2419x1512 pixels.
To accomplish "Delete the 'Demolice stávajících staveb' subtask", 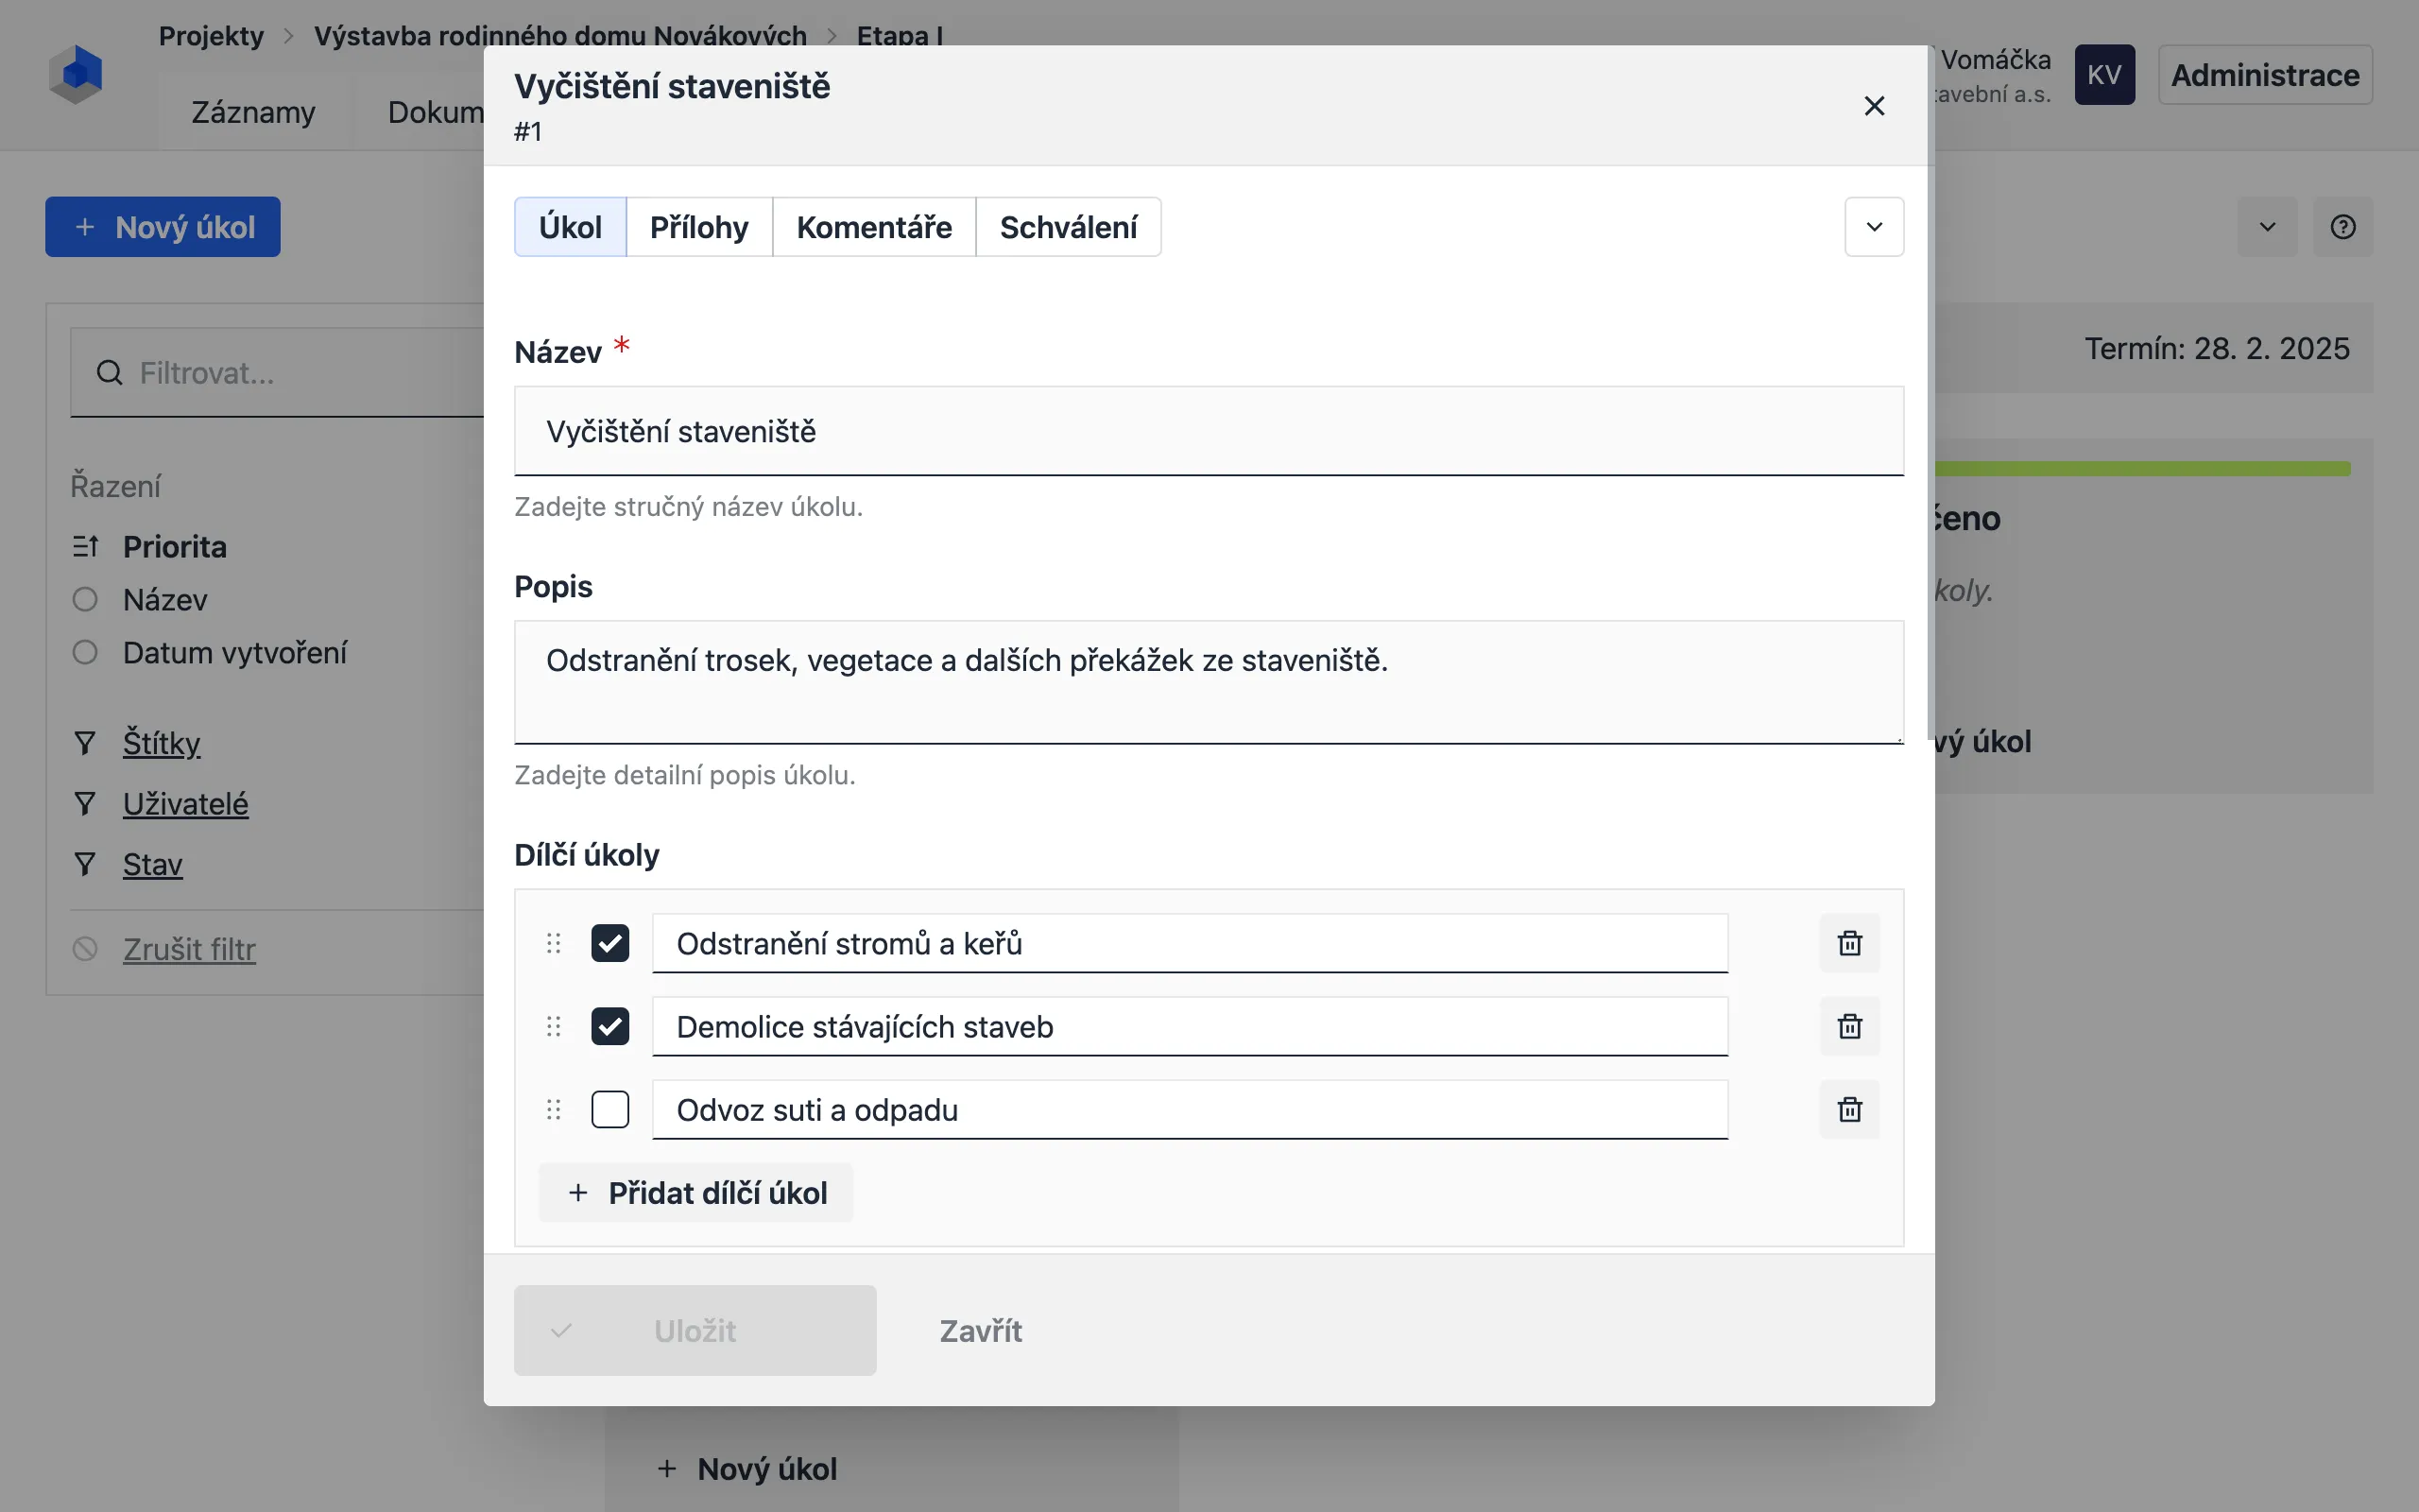I will coord(1849,1026).
